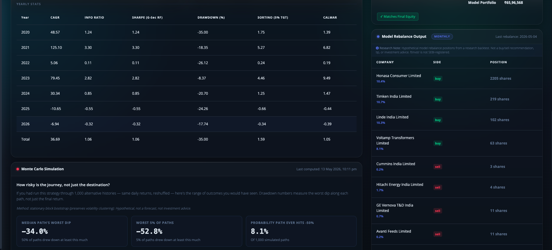Click the DRAWDOWN (%) column header

tap(211, 18)
